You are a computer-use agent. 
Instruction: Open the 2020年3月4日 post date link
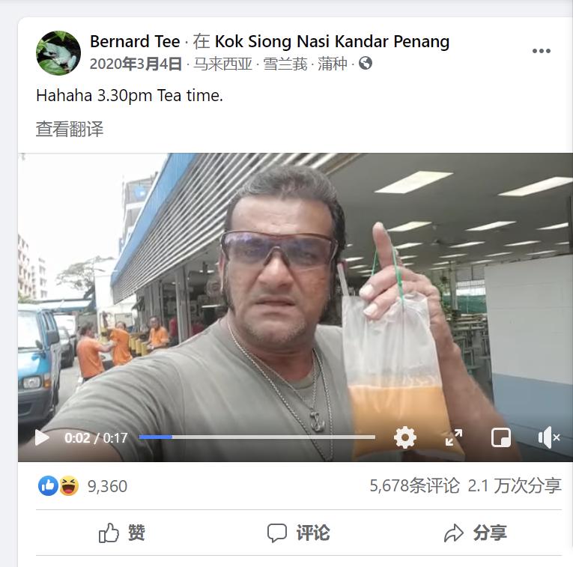(136, 64)
